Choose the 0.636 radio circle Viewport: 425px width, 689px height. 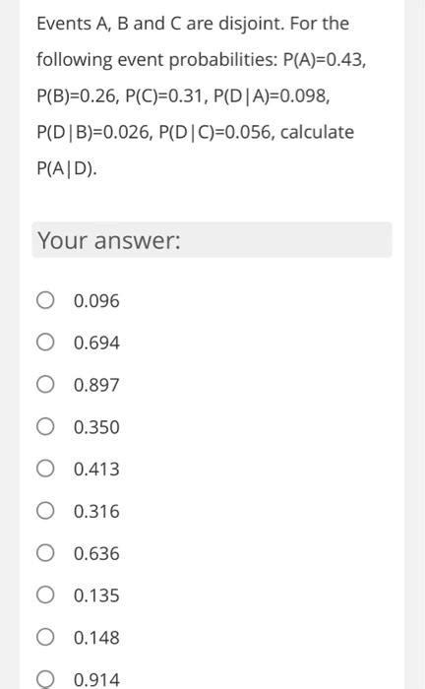(45, 553)
